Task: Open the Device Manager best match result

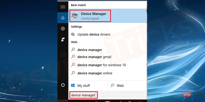Action: click(107, 16)
